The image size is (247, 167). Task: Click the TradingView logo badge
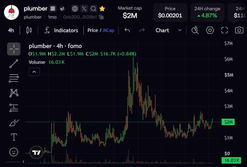(36, 152)
